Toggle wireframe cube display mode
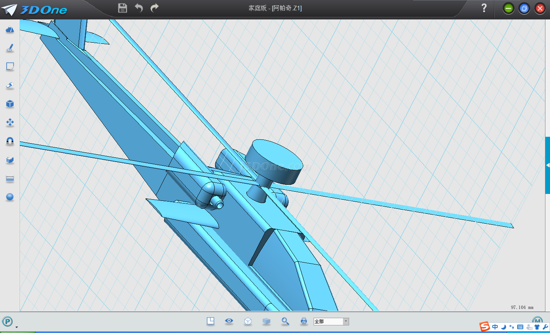 248,321
